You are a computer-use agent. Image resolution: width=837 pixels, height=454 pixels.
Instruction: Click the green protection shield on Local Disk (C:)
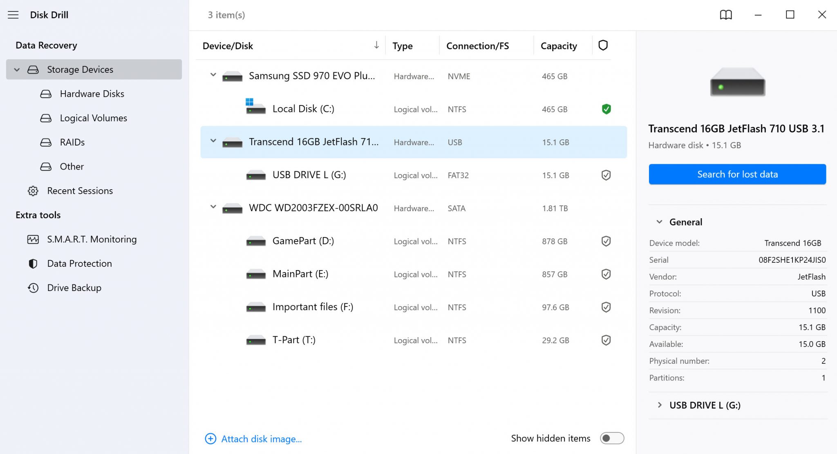[x=606, y=109]
